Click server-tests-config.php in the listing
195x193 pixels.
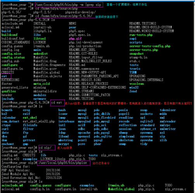click(150, 46)
